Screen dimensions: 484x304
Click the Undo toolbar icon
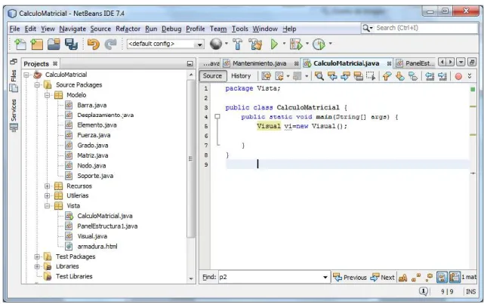(x=93, y=44)
